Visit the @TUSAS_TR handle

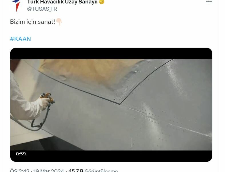(42, 9)
